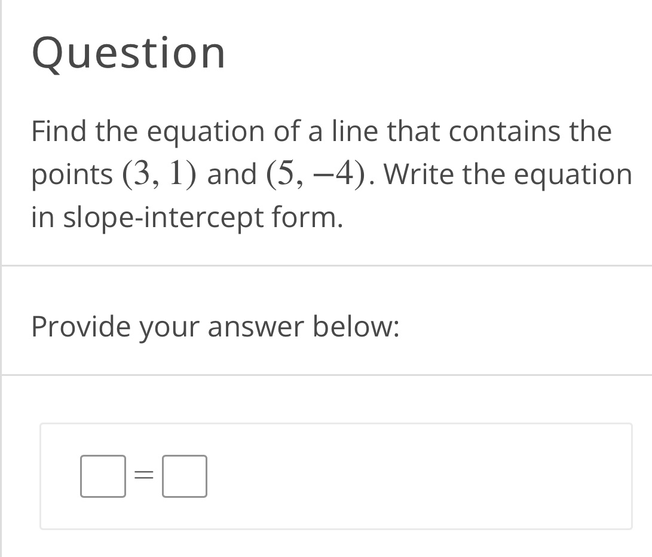Click the left answer box before equals sign

[x=103, y=476]
